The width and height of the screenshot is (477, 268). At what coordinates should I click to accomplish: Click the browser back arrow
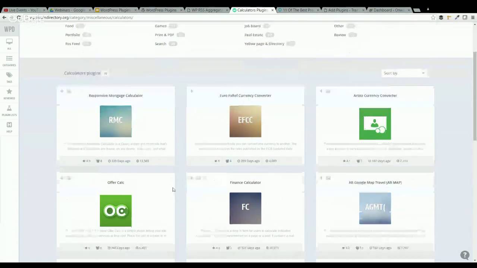tap(4, 17)
